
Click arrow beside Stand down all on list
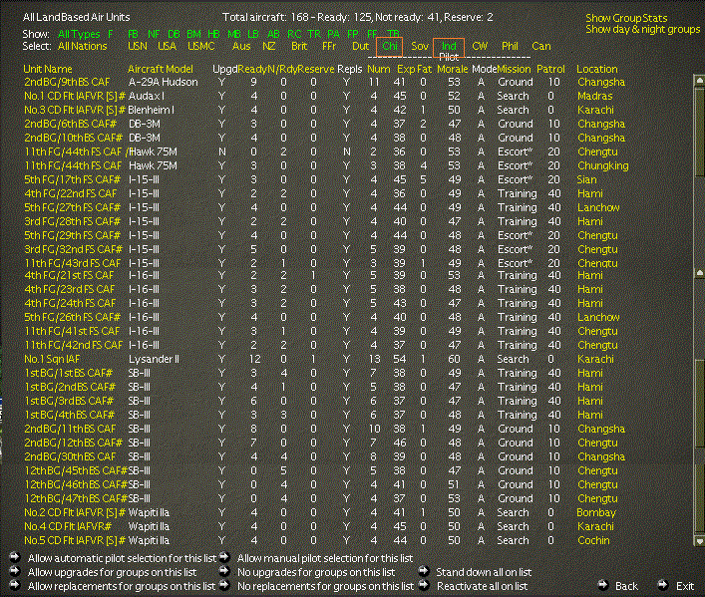click(x=424, y=571)
